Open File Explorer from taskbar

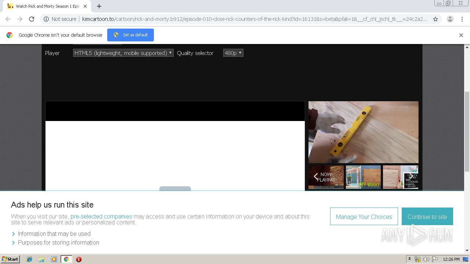click(x=41, y=259)
